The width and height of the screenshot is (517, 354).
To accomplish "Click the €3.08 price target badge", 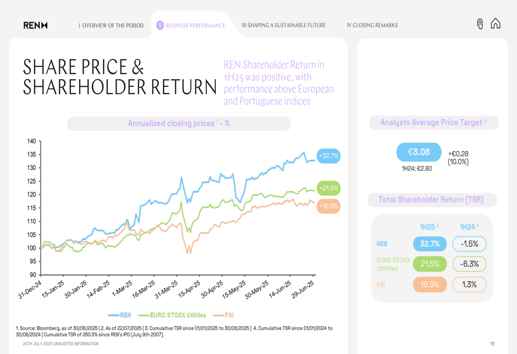I will click(x=419, y=152).
